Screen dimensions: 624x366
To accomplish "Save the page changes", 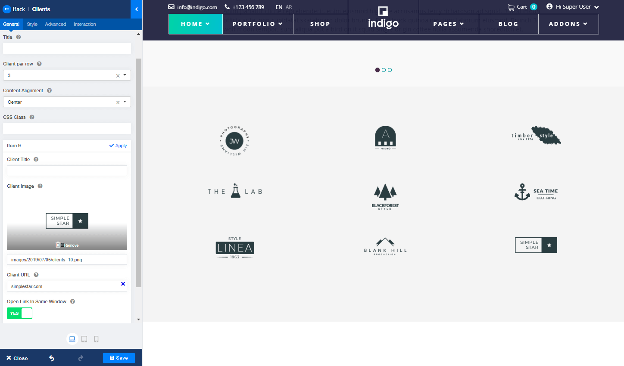I will pyautogui.click(x=119, y=358).
